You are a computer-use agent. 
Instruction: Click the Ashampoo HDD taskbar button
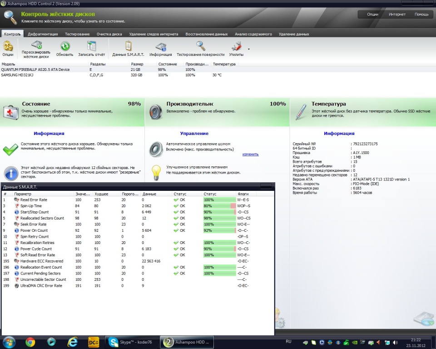(188, 342)
